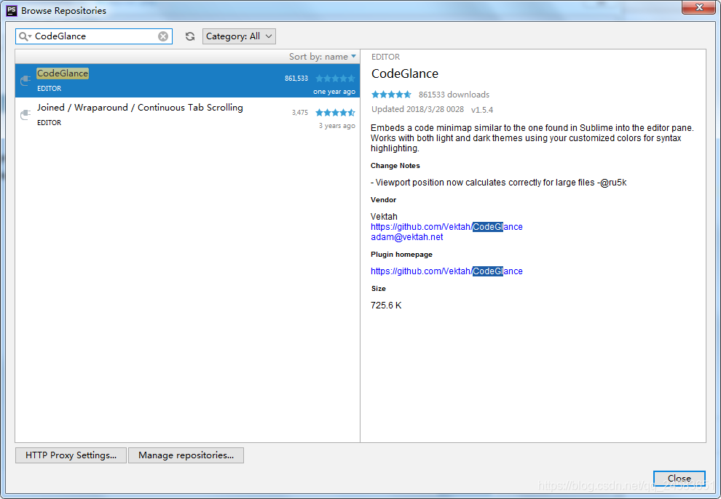The width and height of the screenshot is (721, 499).
Task: Open the Sort by: name dropdown
Action: coord(323,57)
